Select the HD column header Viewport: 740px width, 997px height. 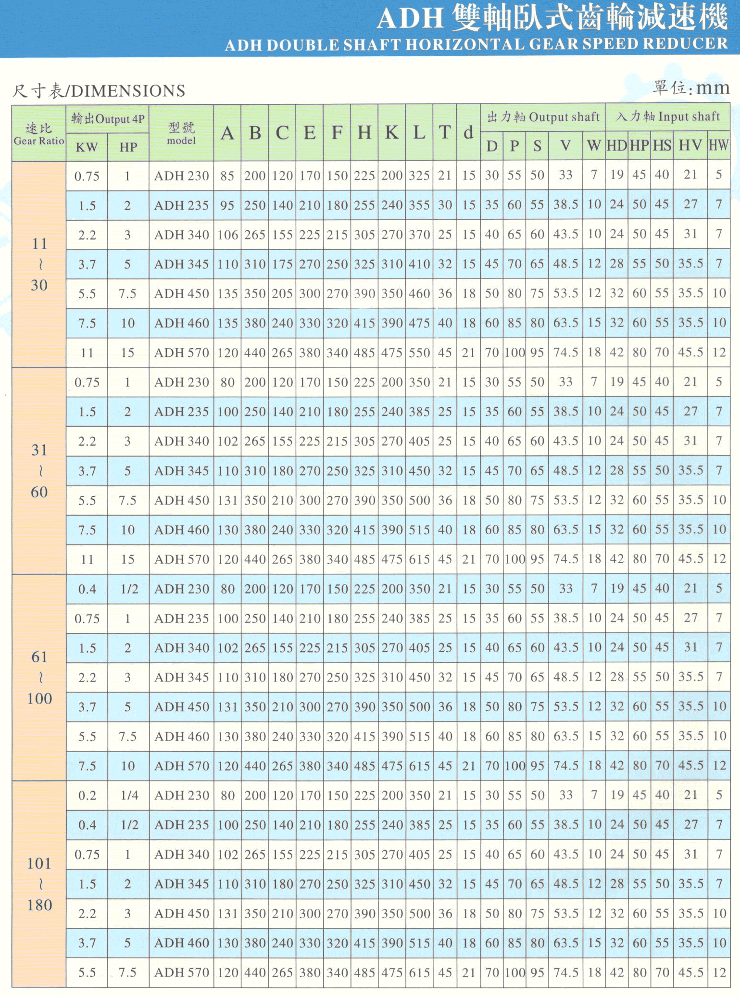(616, 145)
